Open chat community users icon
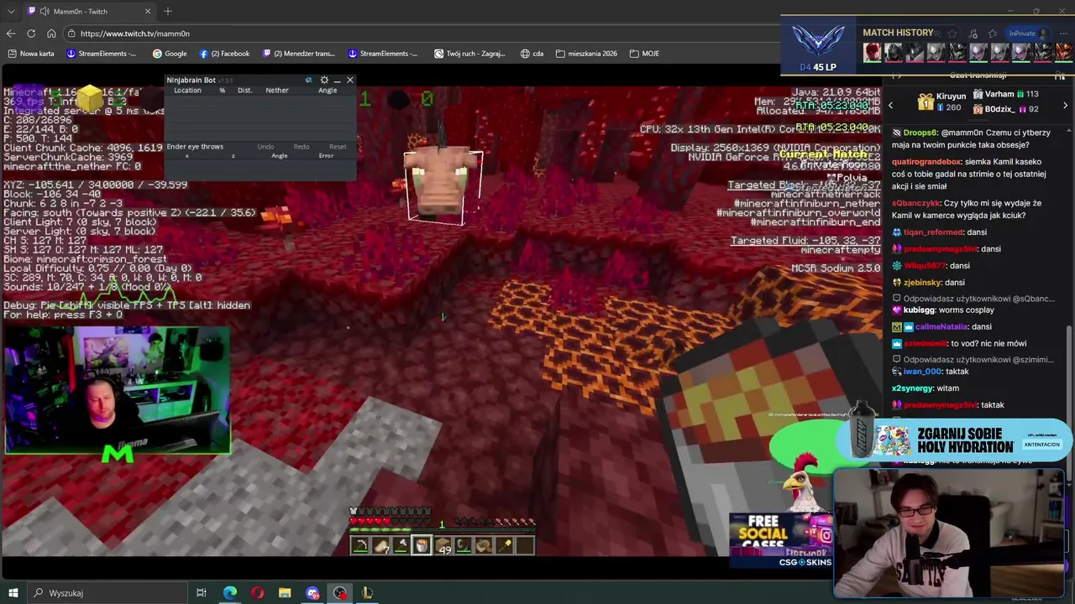This screenshot has width=1075, height=604. pos(1062,75)
